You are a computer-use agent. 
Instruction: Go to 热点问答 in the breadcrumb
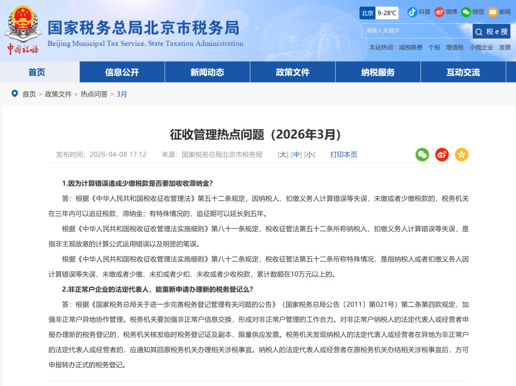click(94, 94)
